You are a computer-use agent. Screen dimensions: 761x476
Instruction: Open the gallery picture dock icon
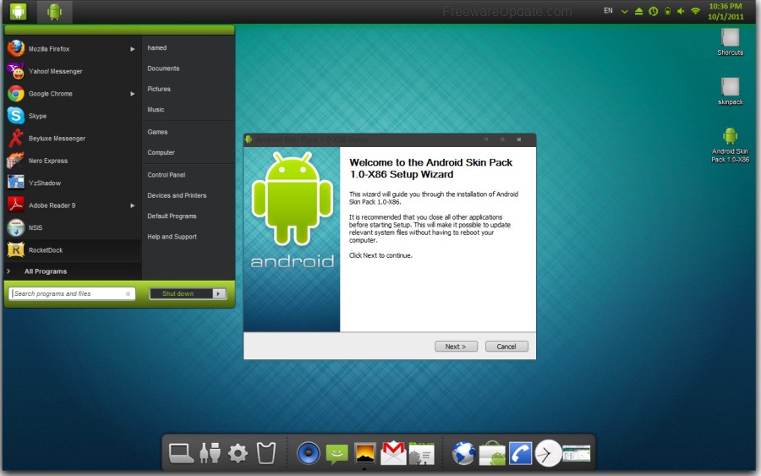[x=365, y=454]
